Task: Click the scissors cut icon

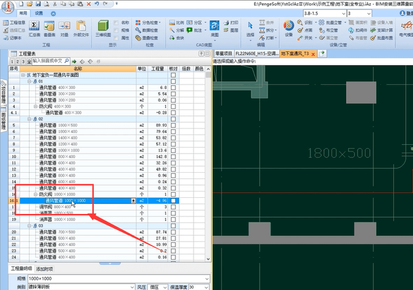Action: [x=55, y=4]
